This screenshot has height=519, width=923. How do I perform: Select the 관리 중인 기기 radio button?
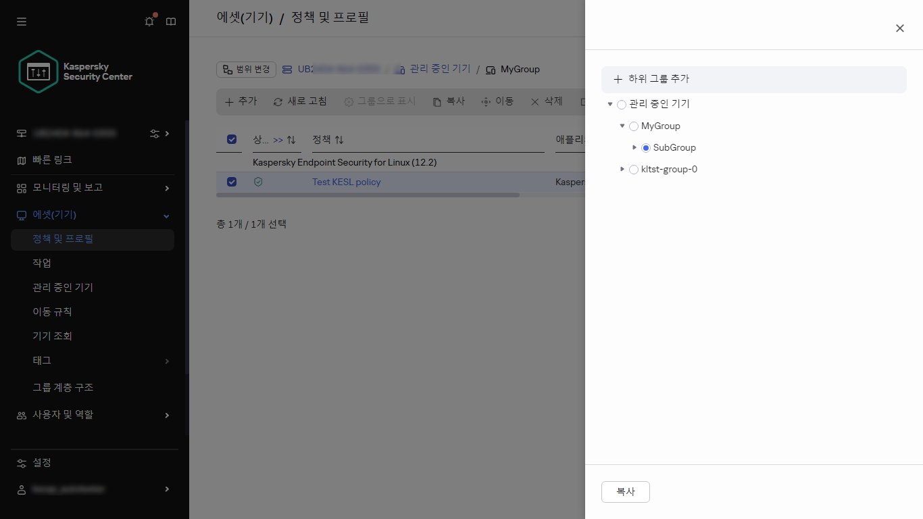coord(621,104)
